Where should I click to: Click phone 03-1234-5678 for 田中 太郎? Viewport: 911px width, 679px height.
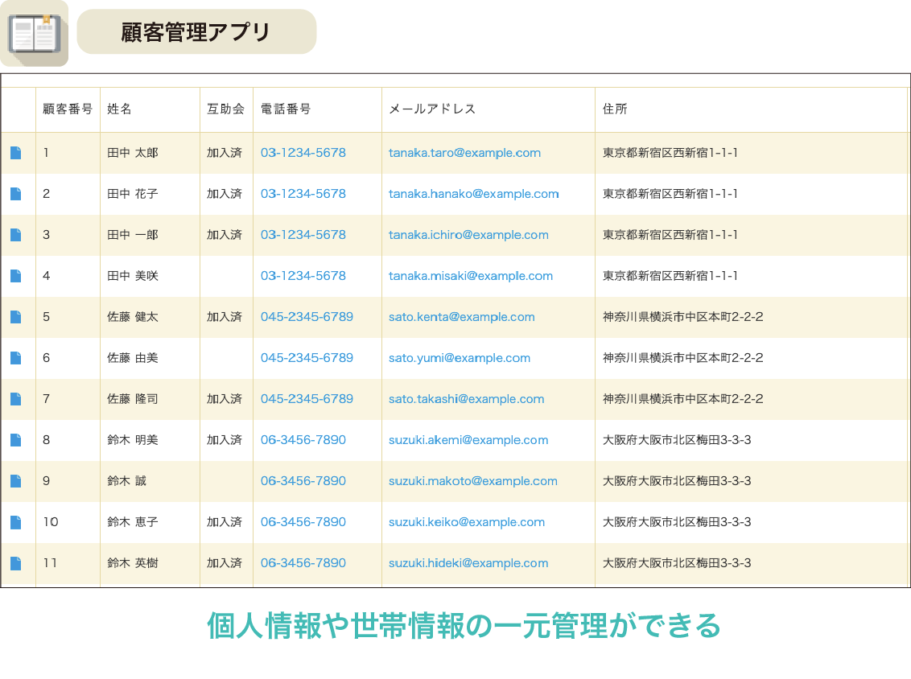point(303,153)
